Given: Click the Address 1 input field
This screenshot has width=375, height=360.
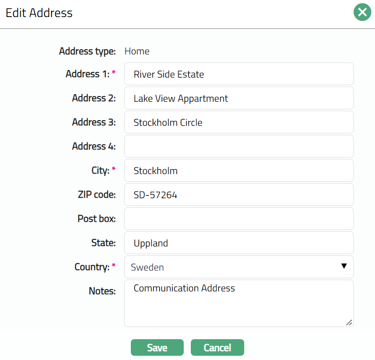Looking at the screenshot, I should [x=239, y=74].
